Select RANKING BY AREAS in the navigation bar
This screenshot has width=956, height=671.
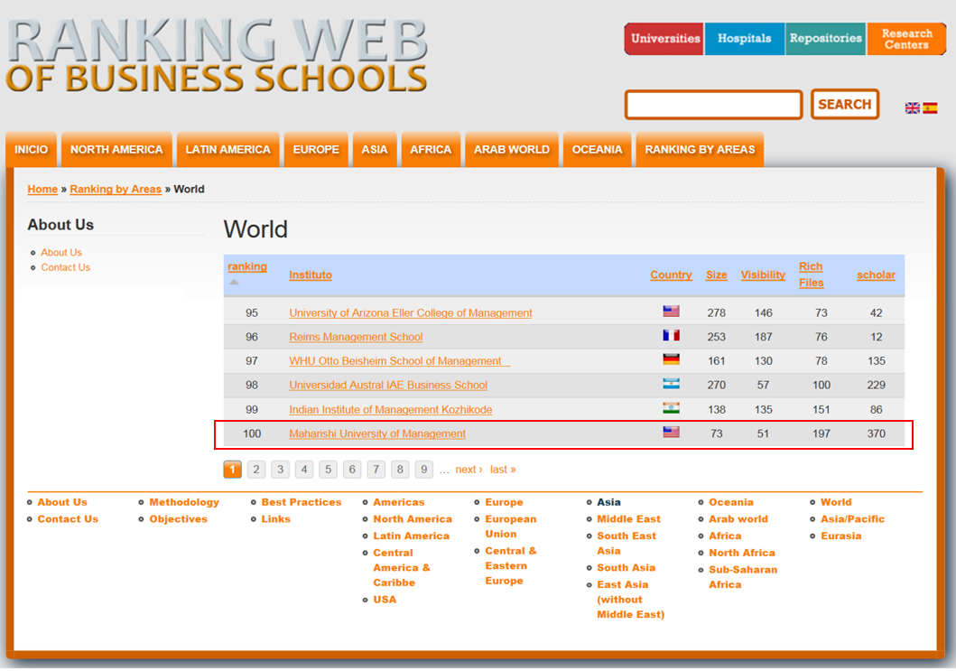700,149
